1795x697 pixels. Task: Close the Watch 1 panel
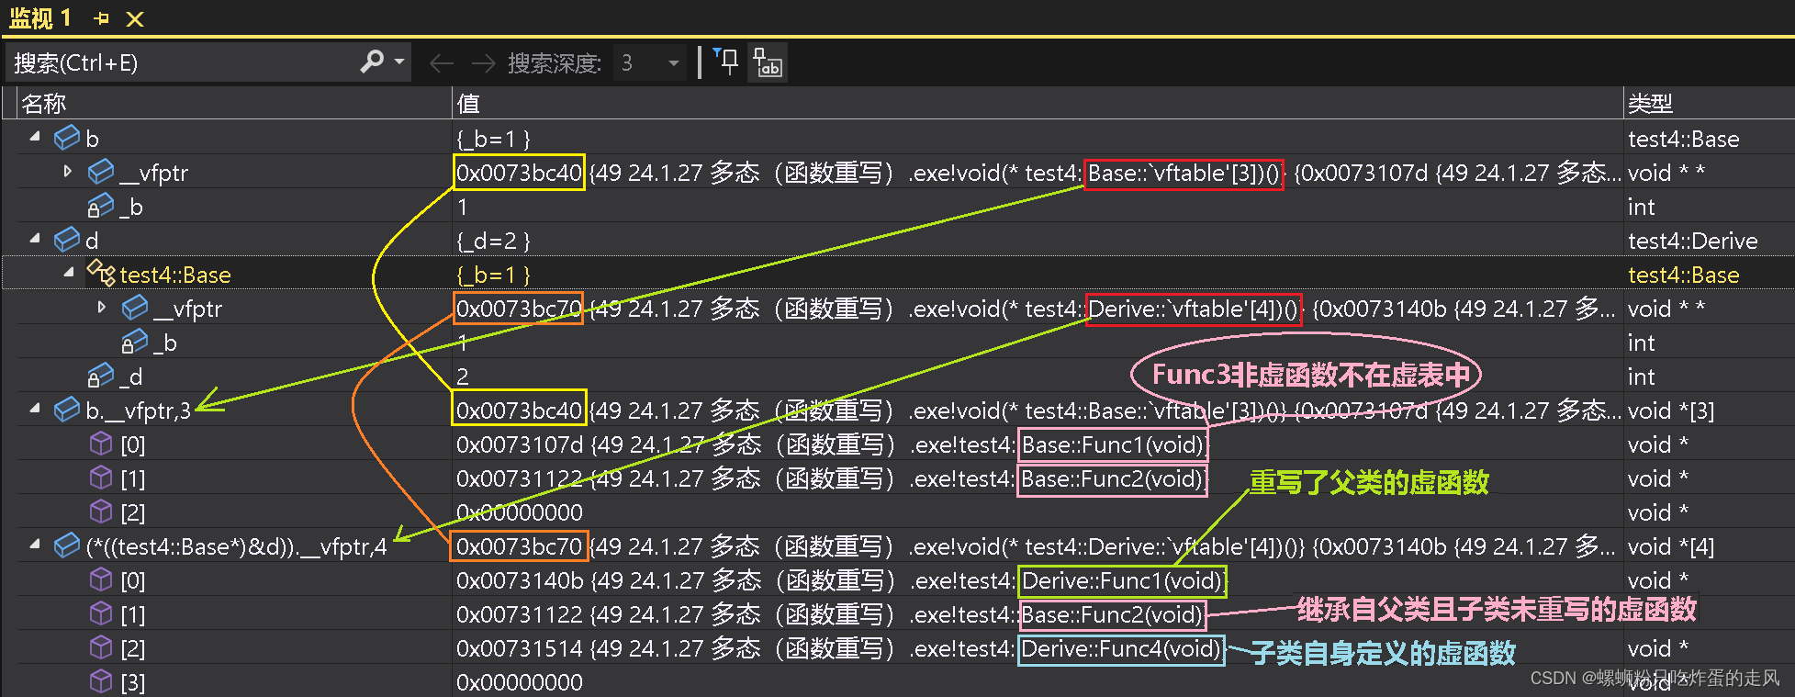[x=135, y=18]
